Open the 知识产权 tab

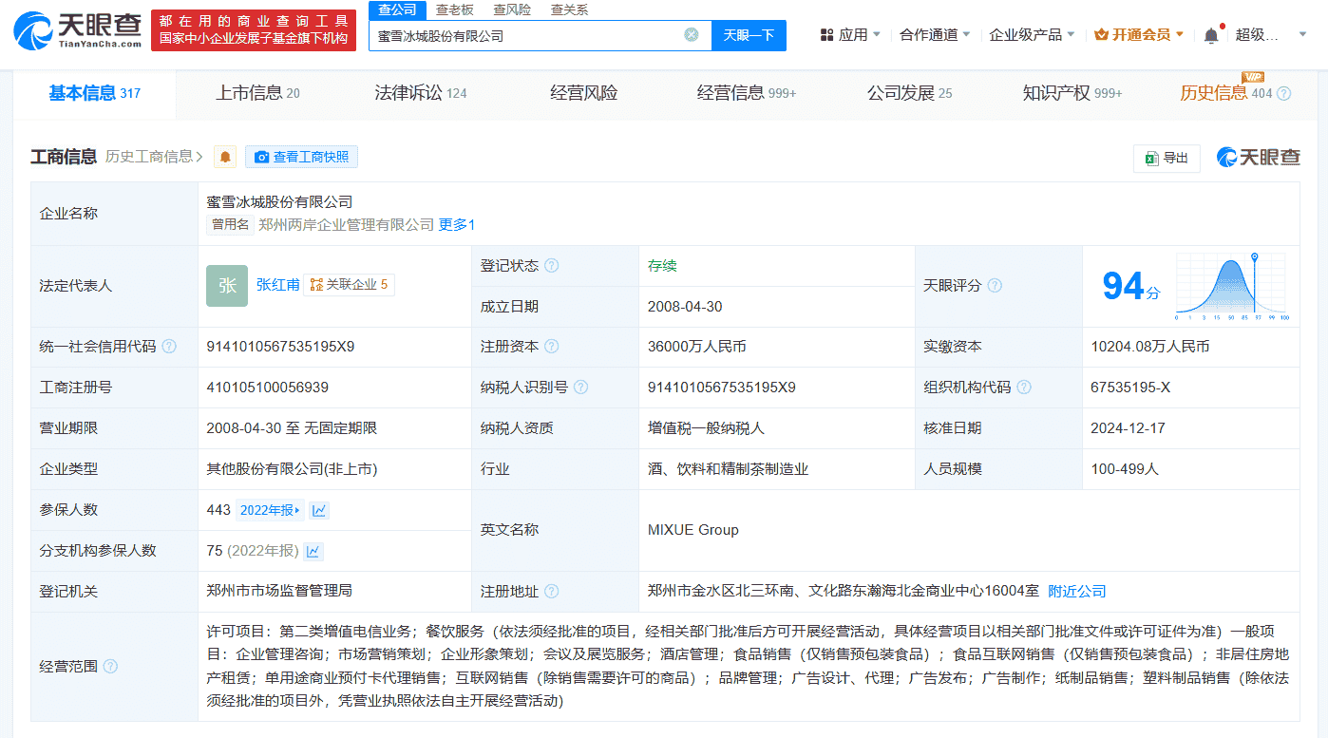(1072, 93)
